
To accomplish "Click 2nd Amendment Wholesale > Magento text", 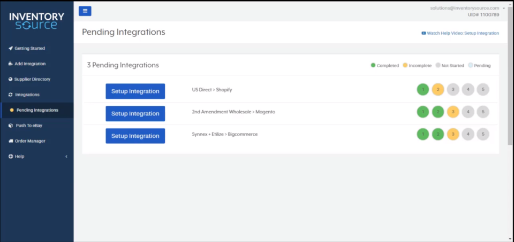I will (234, 112).
